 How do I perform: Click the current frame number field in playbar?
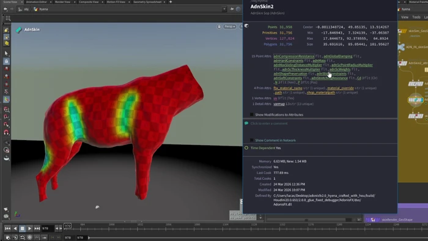pyautogui.click(x=48, y=228)
